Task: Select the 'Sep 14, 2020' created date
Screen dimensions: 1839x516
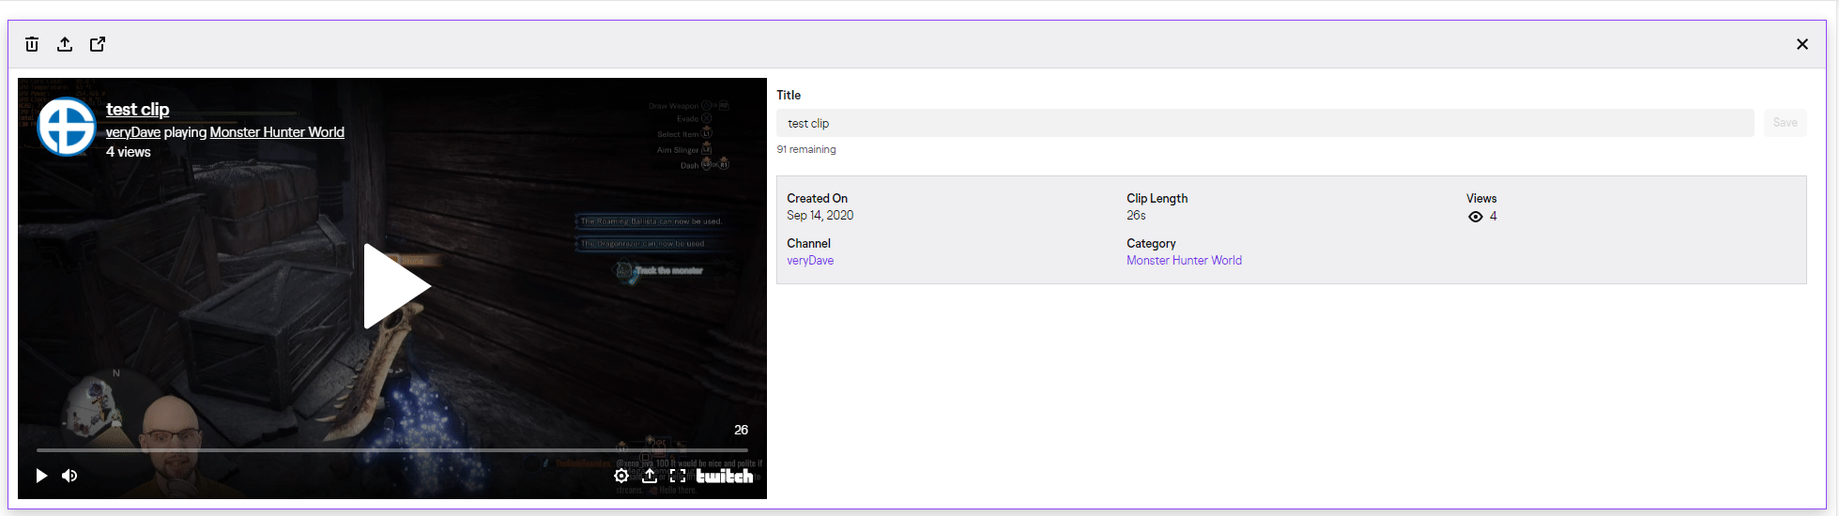Action: tap(820, 216)
